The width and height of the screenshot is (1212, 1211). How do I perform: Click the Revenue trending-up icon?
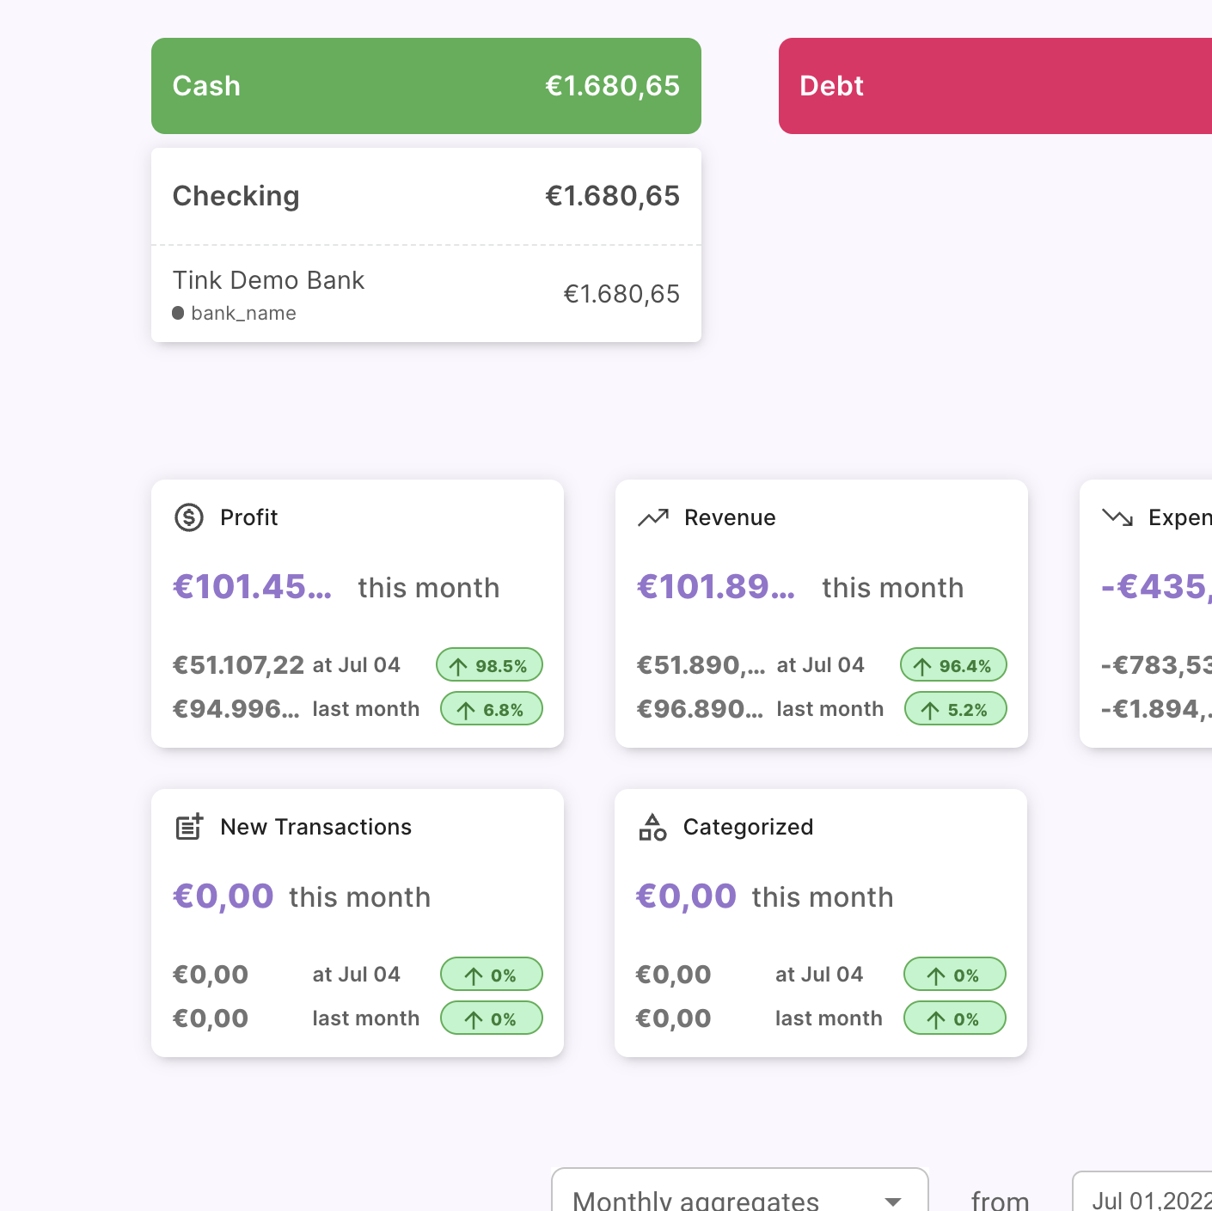[x=653, y=517]
